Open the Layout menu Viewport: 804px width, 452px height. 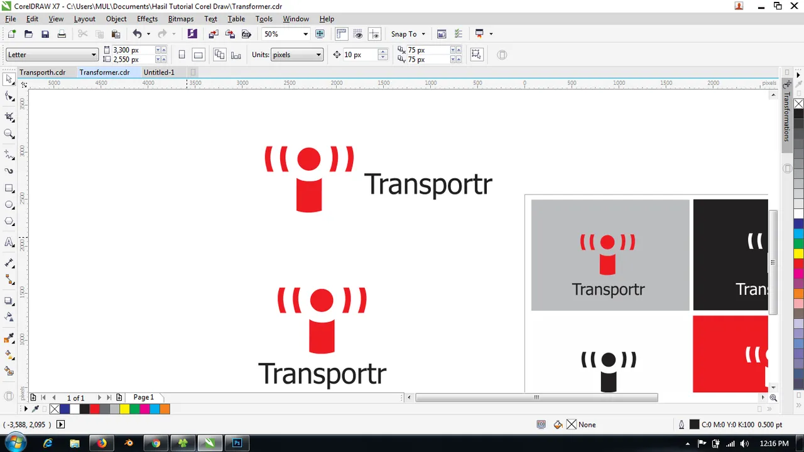[x=84, y=19]
